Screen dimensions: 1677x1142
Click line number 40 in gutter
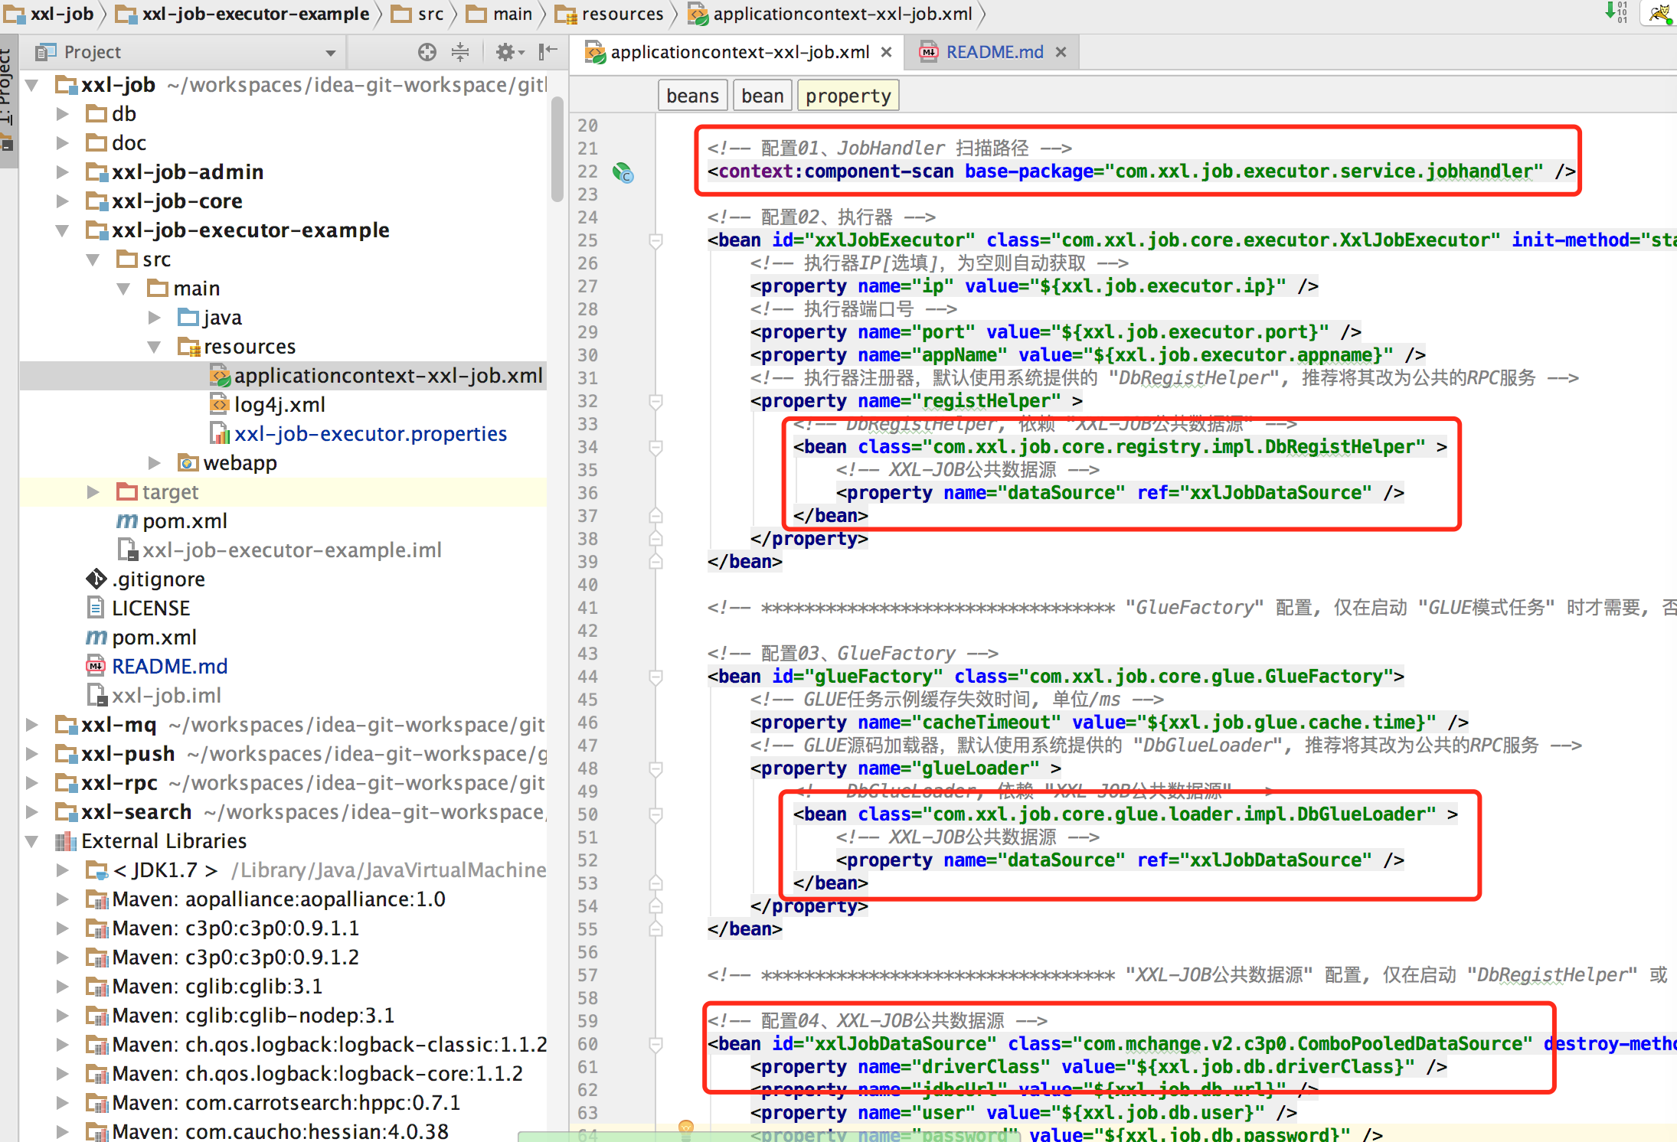click(x=587, y=585)
